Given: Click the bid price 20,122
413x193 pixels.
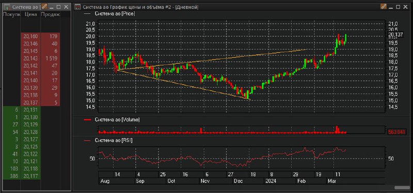Looking at the screenshot, I should pyautogui.click(x=30, y=154).
